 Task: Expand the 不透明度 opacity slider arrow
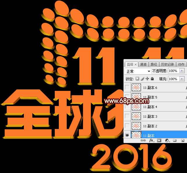point(182,71)
